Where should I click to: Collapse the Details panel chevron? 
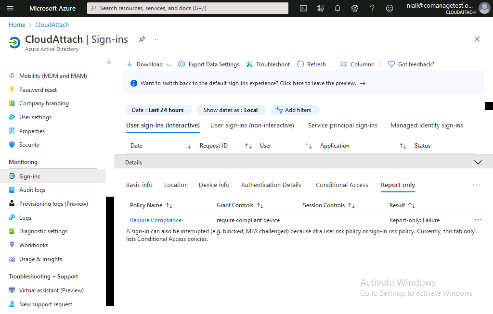coord(478,162)
